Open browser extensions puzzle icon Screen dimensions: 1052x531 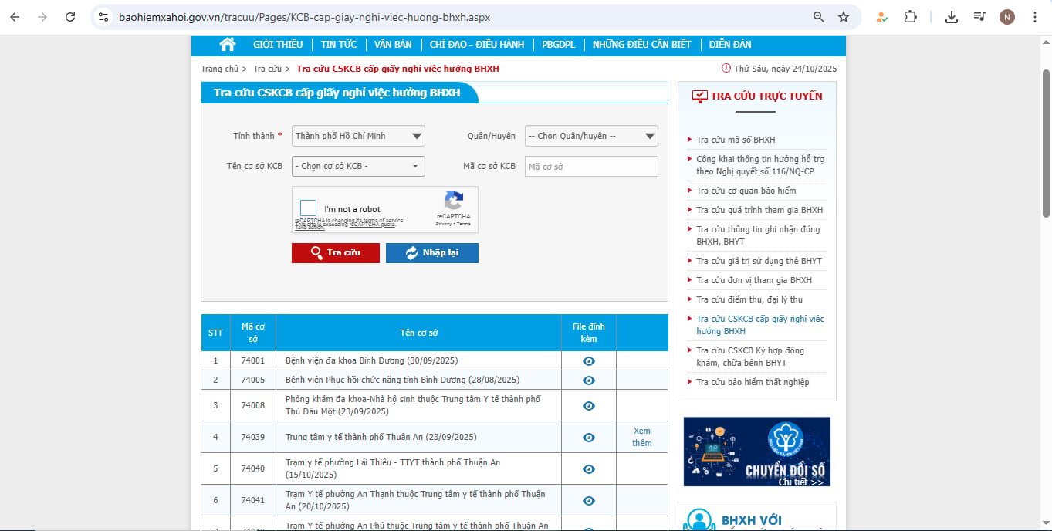(x=910, y=17)
